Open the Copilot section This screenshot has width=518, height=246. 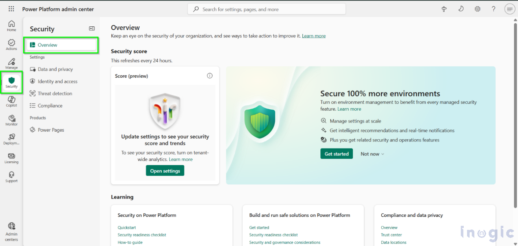[x=11, y=101]
